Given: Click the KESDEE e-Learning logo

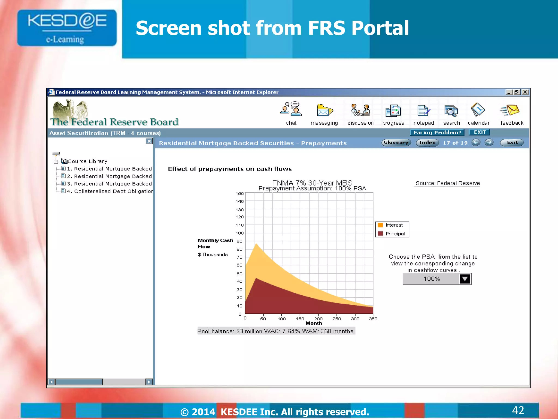Looking at the screenshot, I should click(67, 28).
